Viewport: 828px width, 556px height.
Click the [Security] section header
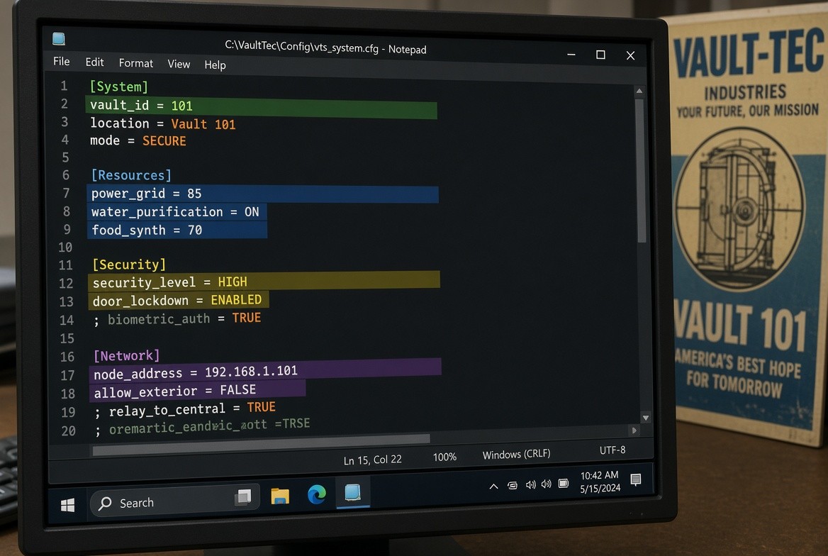pyautogui.click(x=129, y=265)
